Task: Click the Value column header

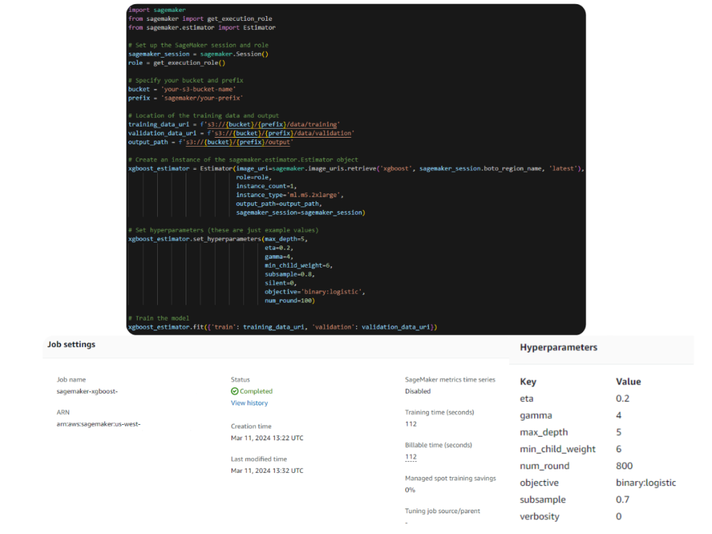Action: click(629, 382)
